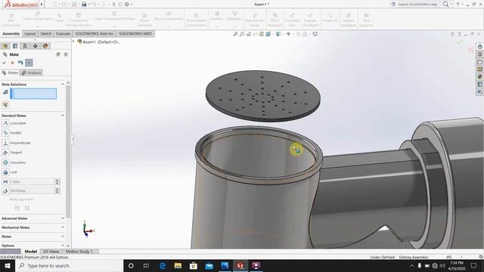Viewport: 484px width, 272px height.
Task: Switch to the Model bottom tab
Action: (30, 252)
